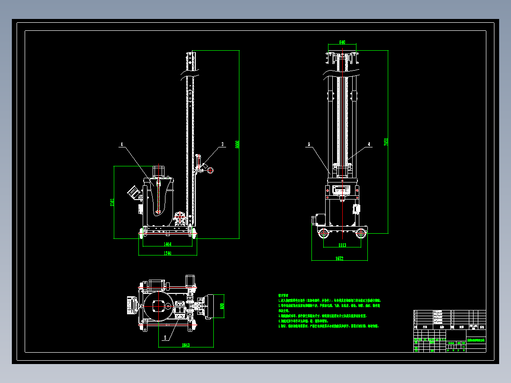The width and height of the screenshot is (511, 383).
Task: Click the 1113 wheel spacing dimension
Action: click(x=342, y=245)
